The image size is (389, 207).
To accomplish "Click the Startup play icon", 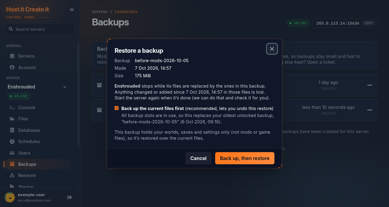I will tap(12, 186).
